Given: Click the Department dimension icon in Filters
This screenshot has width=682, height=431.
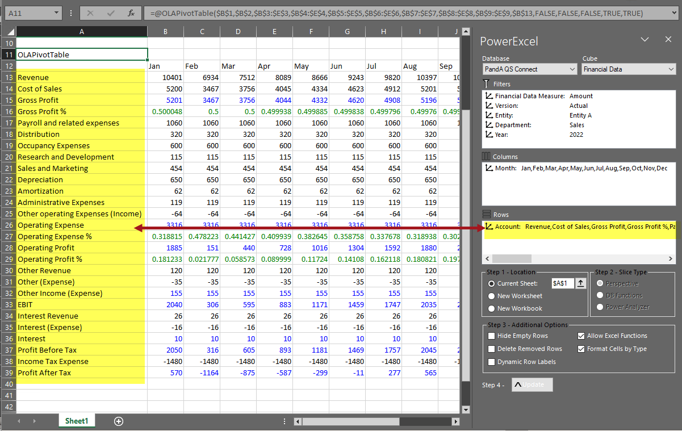Looking at the screenshot, I should coord(489,125).
